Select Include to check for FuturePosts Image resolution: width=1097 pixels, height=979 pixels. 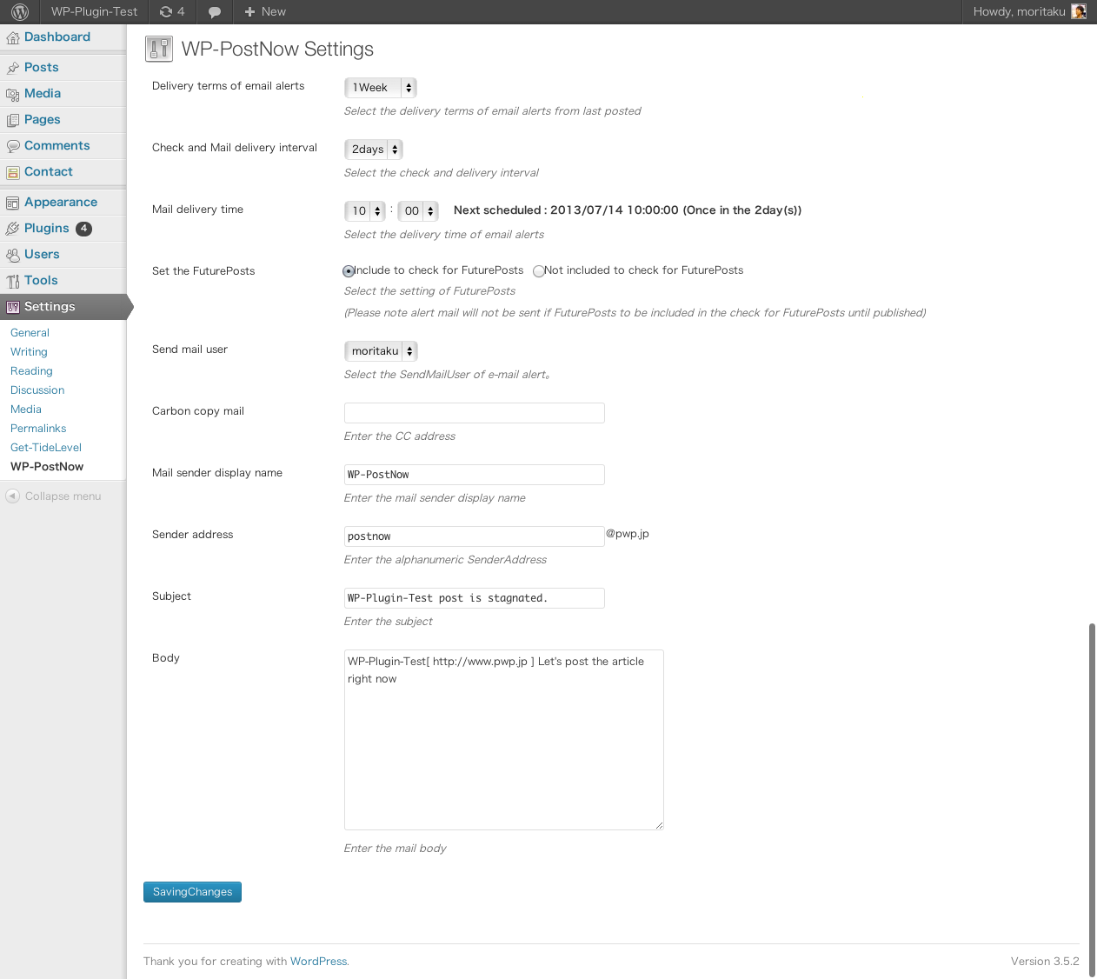click(349, 271)
